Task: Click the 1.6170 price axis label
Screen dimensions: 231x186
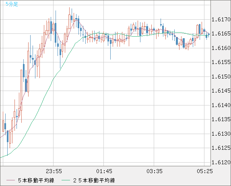Action: [221, 19]
